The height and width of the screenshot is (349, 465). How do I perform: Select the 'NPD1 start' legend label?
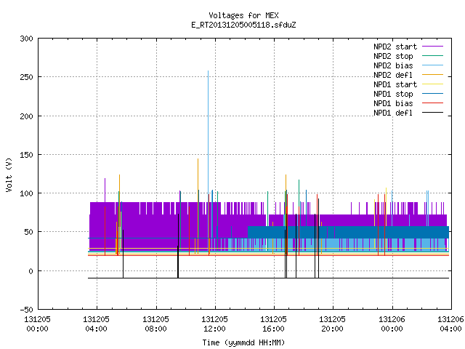coord(395,84)
